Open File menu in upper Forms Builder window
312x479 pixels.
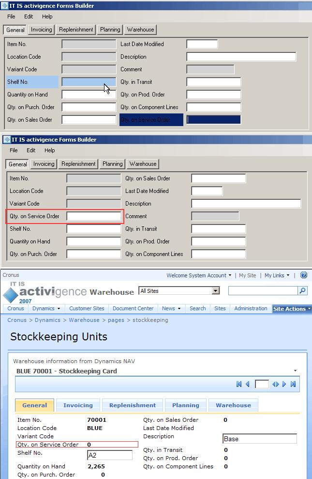[x=11, y=16]
